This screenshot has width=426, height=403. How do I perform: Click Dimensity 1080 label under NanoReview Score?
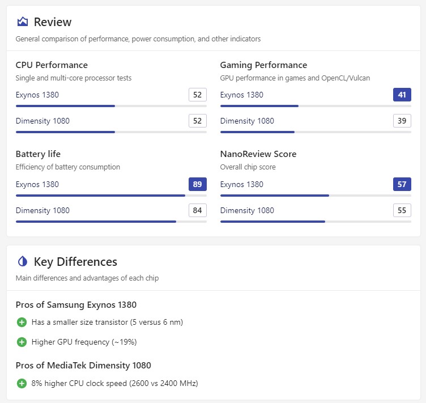(x=247, y=211)
